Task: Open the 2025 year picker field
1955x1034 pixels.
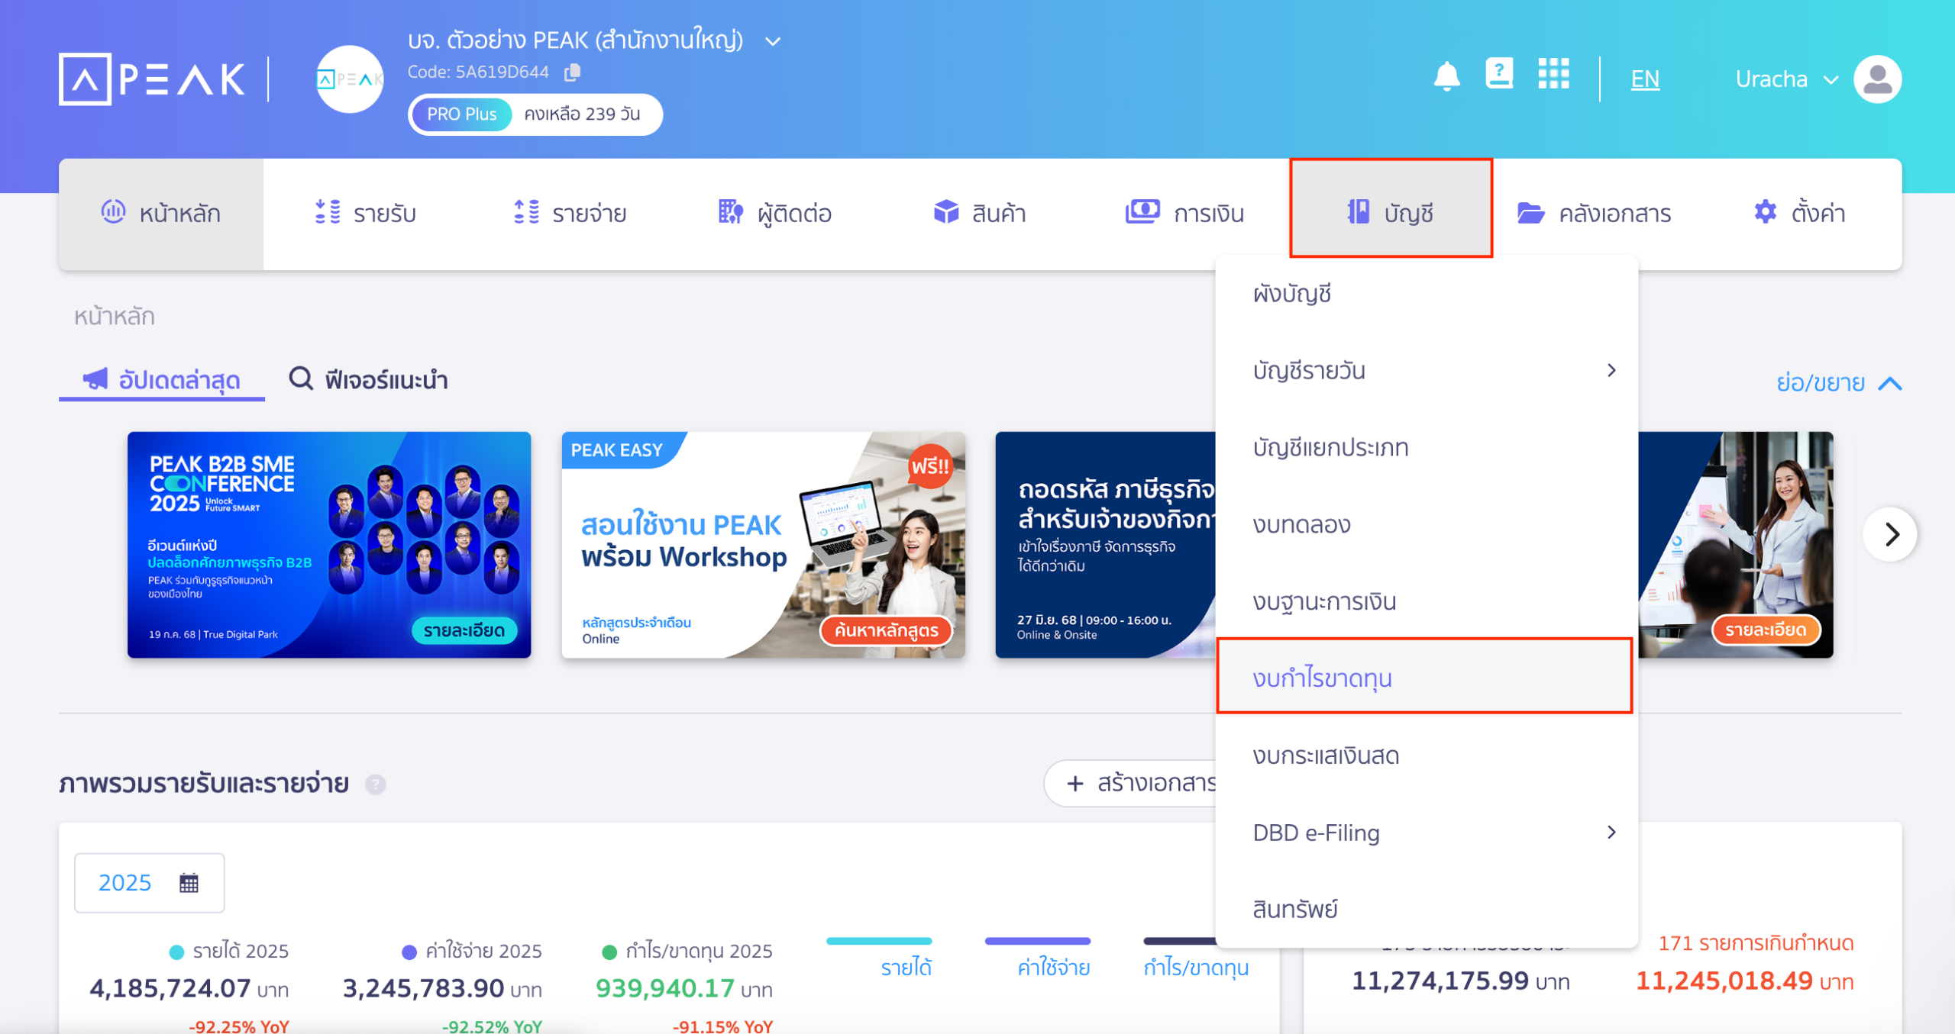Action: [x=150, y=883]
